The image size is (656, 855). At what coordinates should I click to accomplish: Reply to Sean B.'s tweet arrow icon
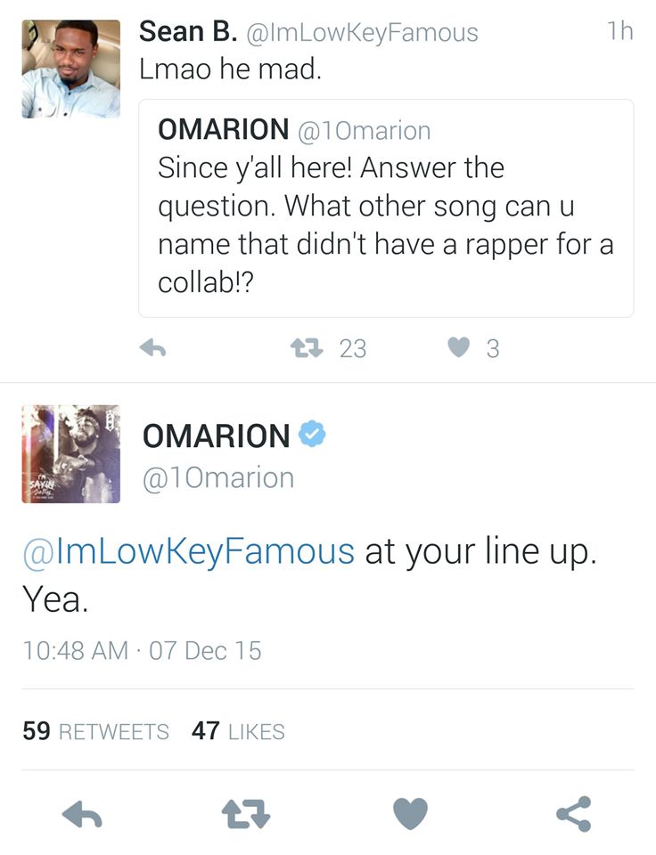[x=152, y=348]
